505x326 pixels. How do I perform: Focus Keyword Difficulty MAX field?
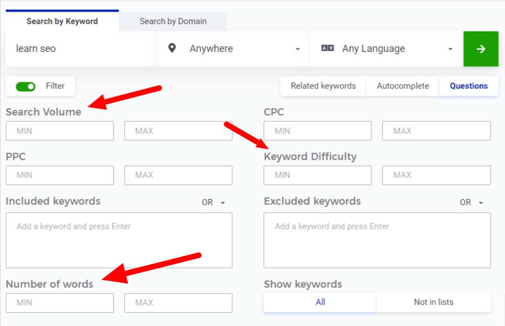point(437,175)
